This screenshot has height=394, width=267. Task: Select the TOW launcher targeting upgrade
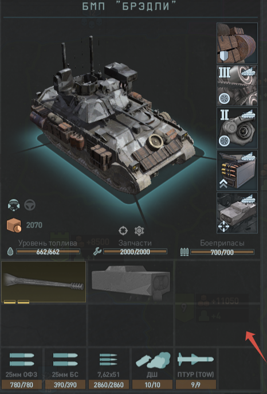(x=237, y=213)
